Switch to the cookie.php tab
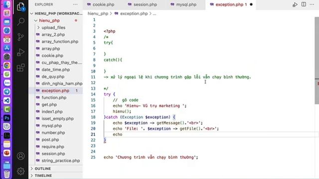 pyautogui.click(x=101, y=4)
